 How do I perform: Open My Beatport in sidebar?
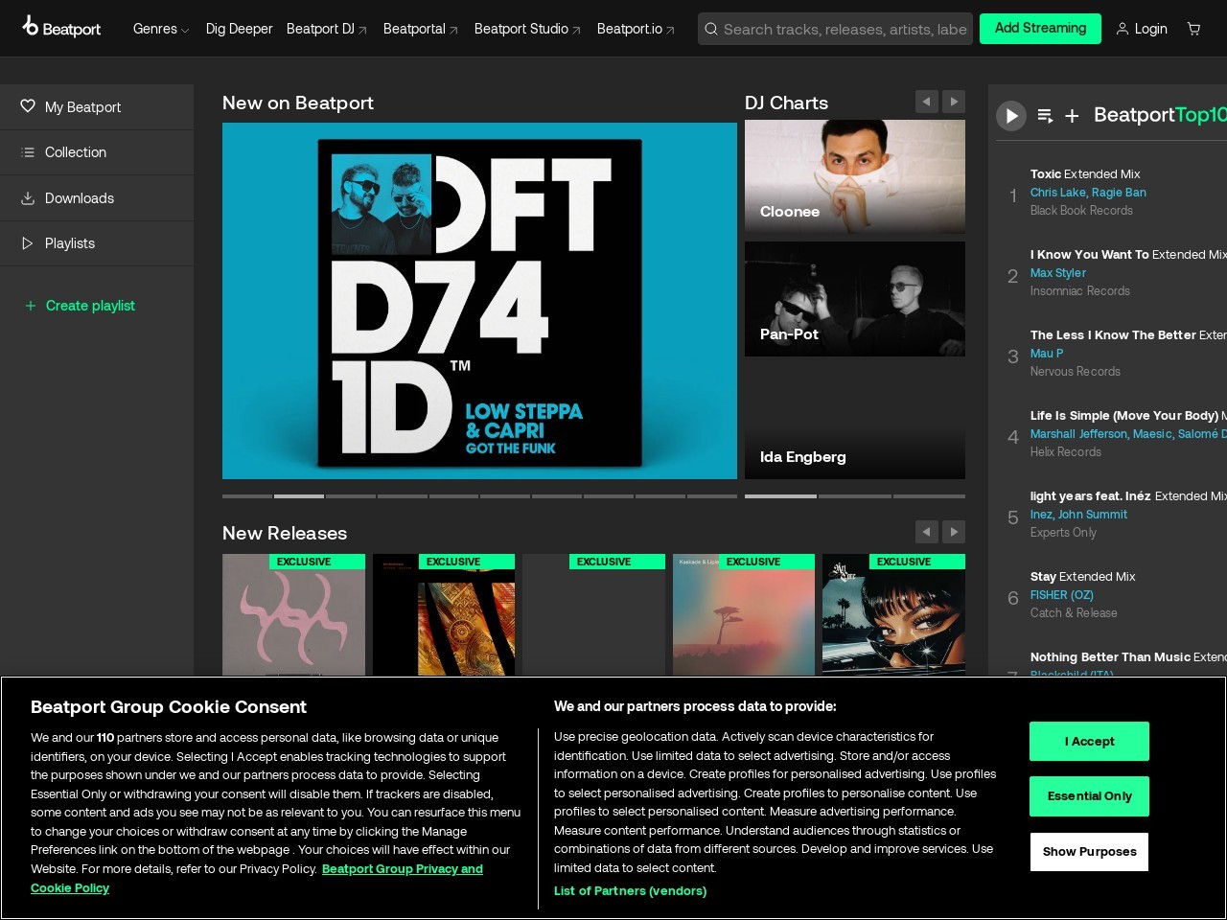97,107
